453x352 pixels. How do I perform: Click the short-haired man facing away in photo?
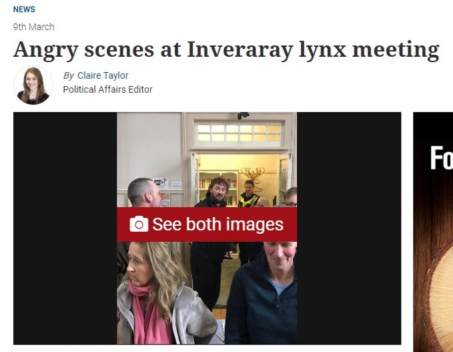[x=144, y=192]
